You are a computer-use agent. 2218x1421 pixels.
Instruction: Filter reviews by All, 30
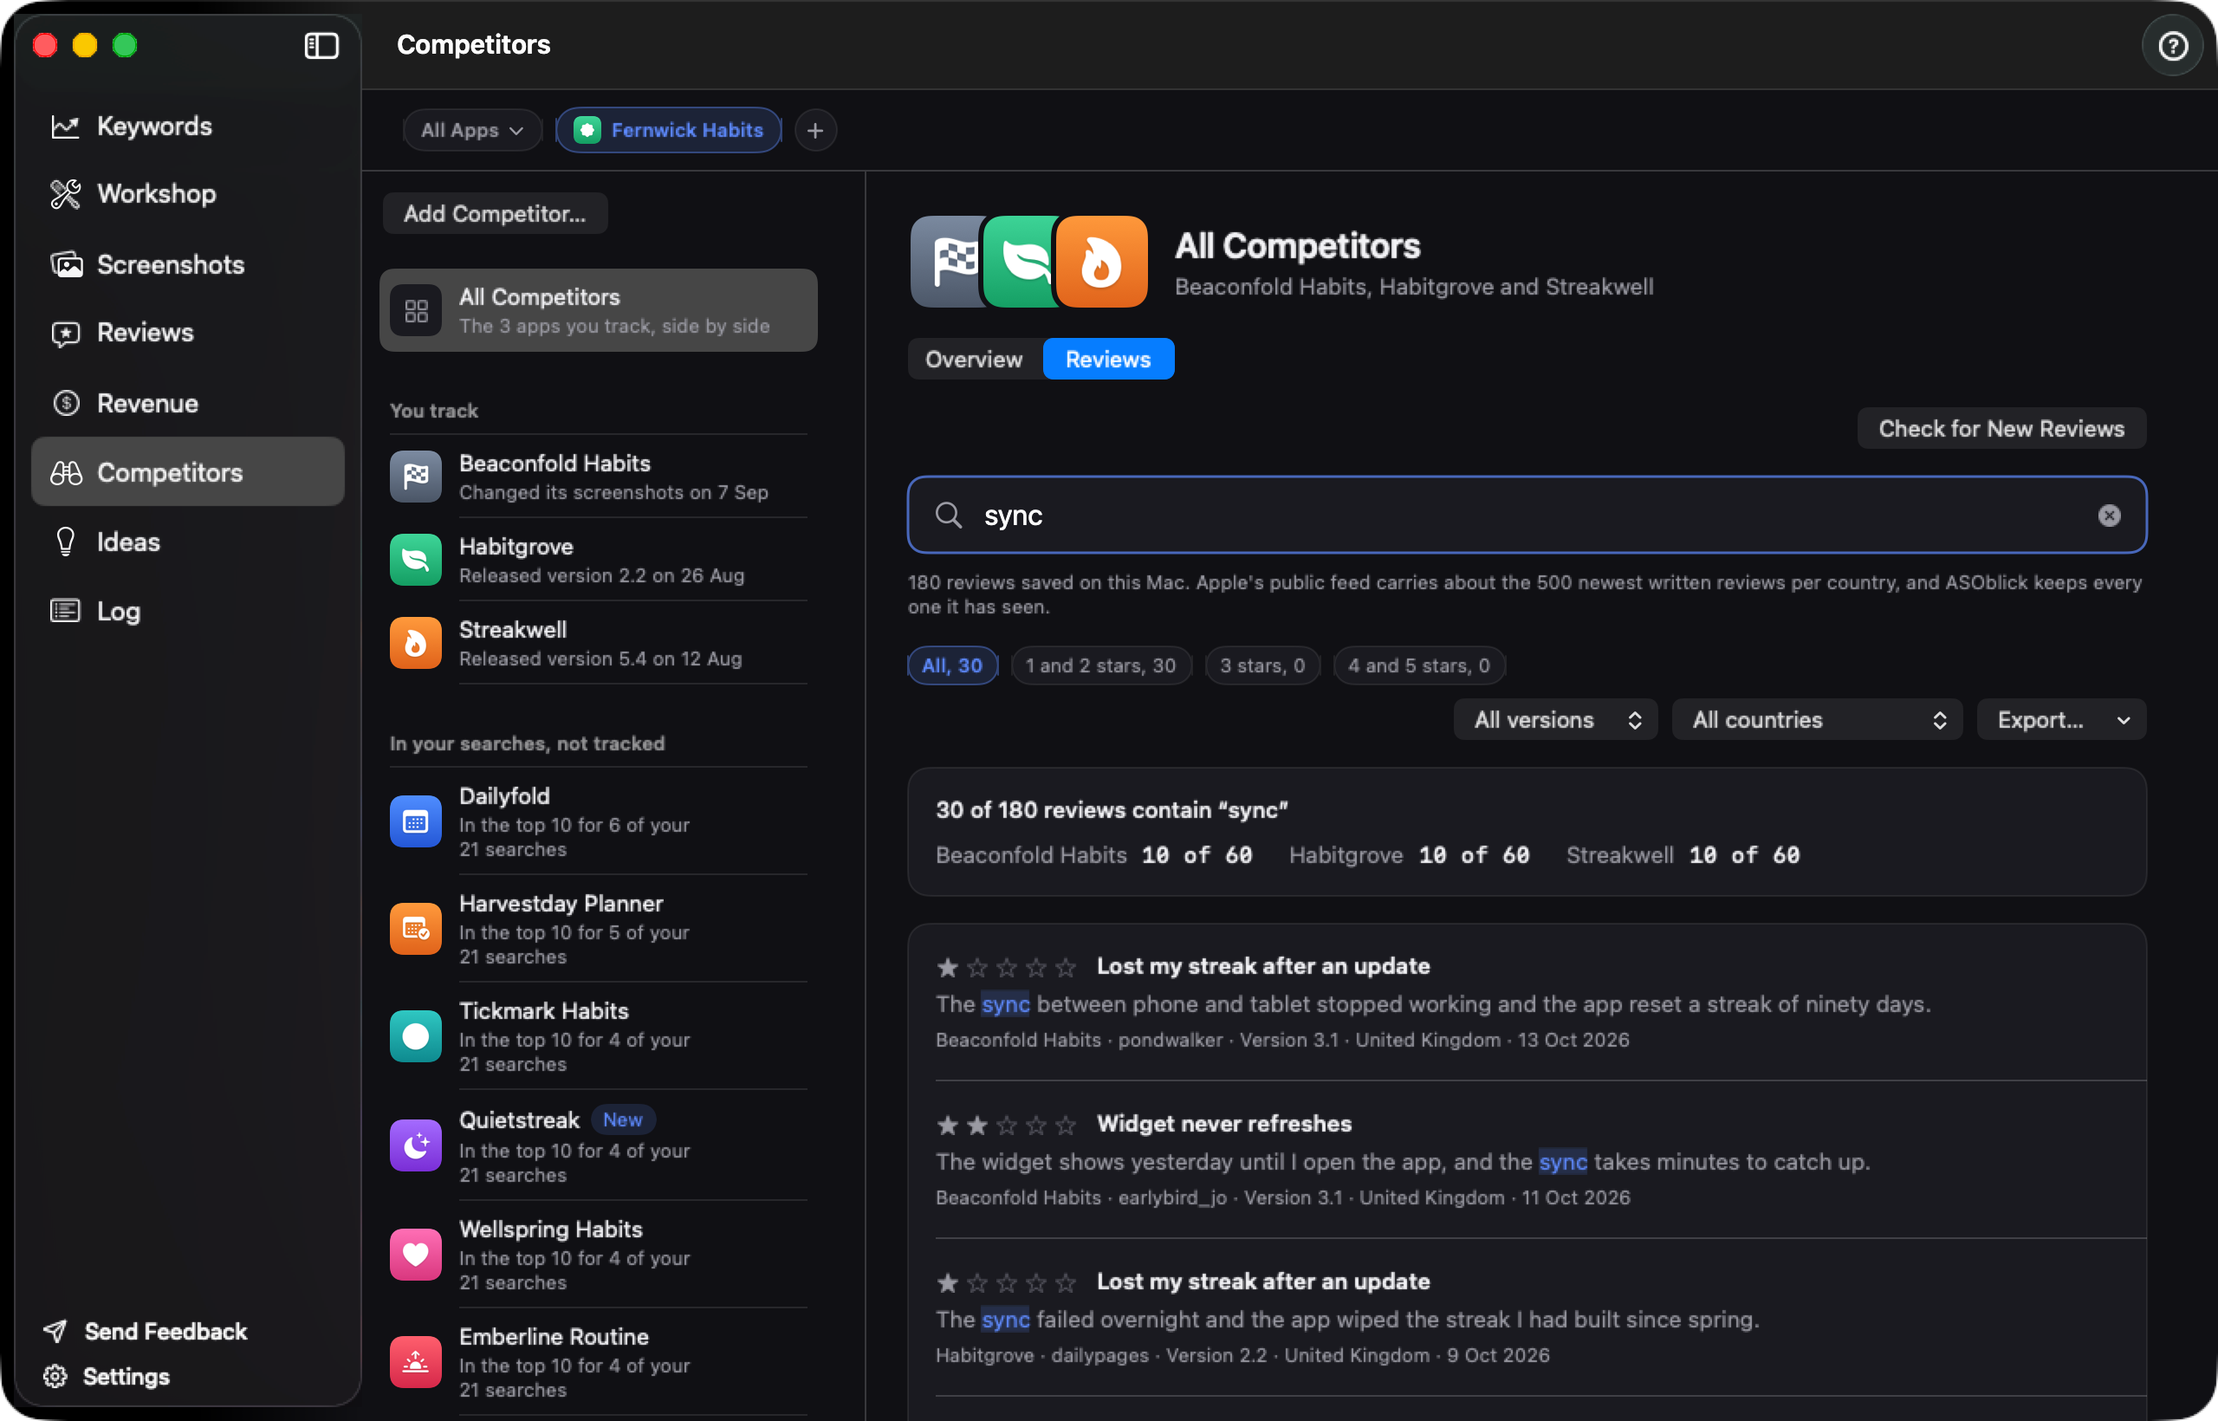(x=951, y=665)
